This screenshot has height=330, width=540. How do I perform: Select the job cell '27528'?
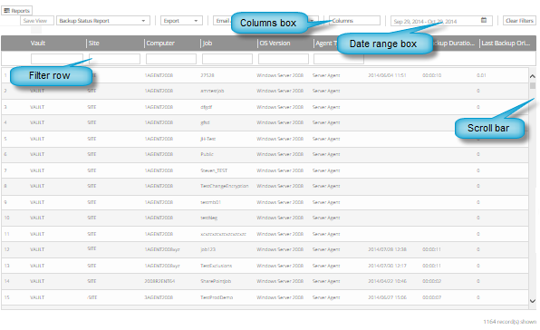click(207, 75)
